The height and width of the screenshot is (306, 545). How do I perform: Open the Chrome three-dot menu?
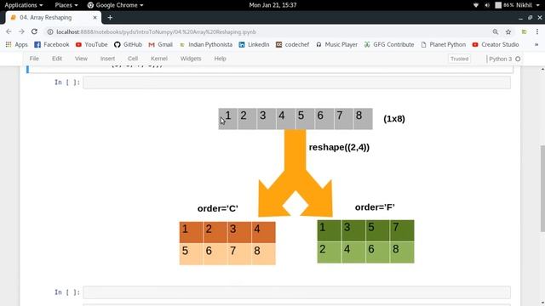[x=537, y=32]
